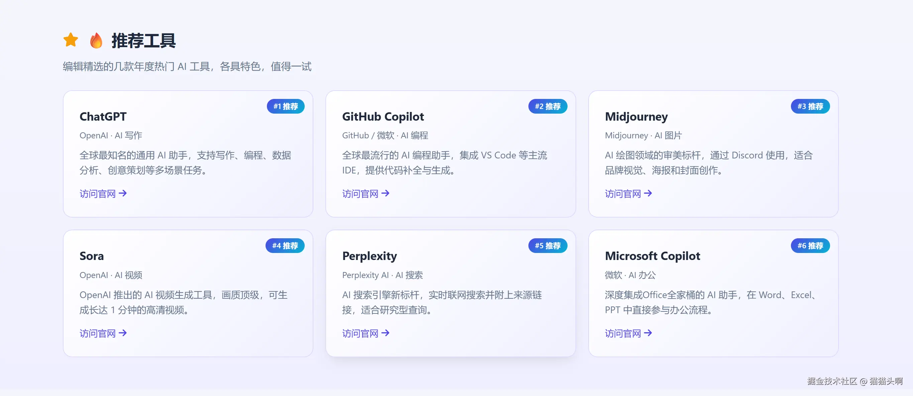Click the flame icon next to heading
Image resolution: width=913 pixels, height=396 pixels.
tap(96, 40)
